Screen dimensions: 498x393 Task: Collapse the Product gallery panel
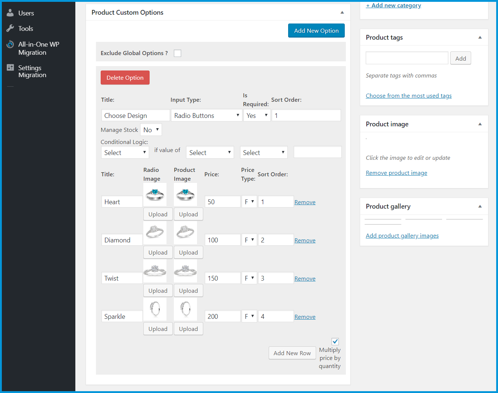(x=480, y=206)
